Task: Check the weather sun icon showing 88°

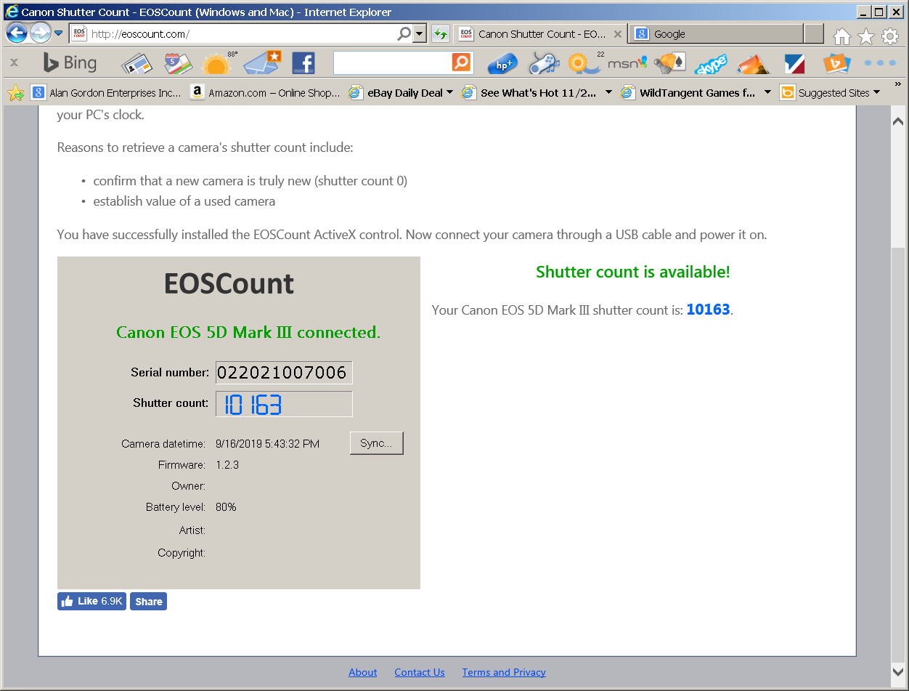Action: click(219, 63)
